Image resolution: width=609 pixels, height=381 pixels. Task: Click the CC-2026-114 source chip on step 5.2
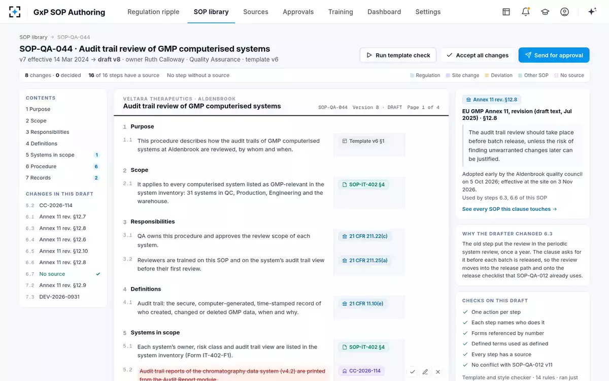pyautogui.click(x=361, y=371)
